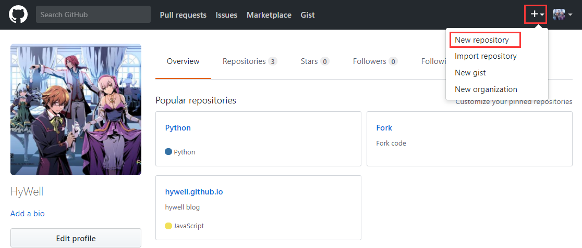Open the hywell.github.io repository link
The width and height of the screenshot is (582, 248).
coord(194,192)
